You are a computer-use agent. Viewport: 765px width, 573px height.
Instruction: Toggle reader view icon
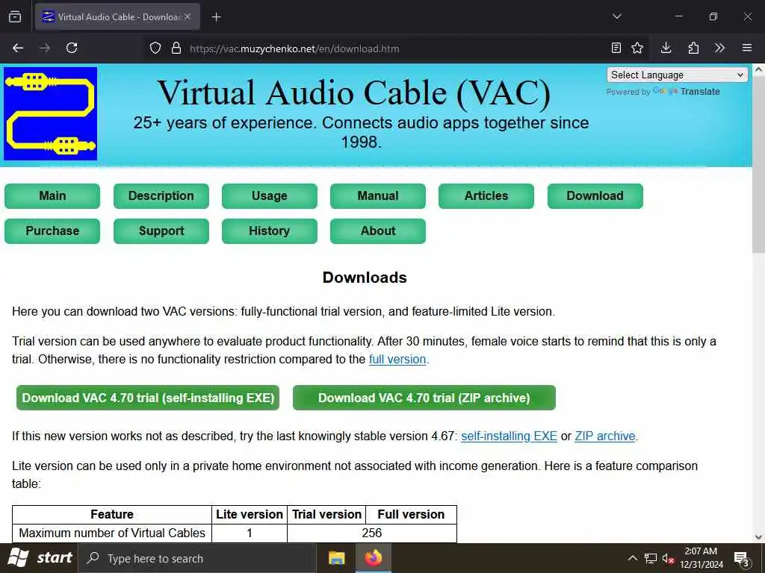pos(616,48)
